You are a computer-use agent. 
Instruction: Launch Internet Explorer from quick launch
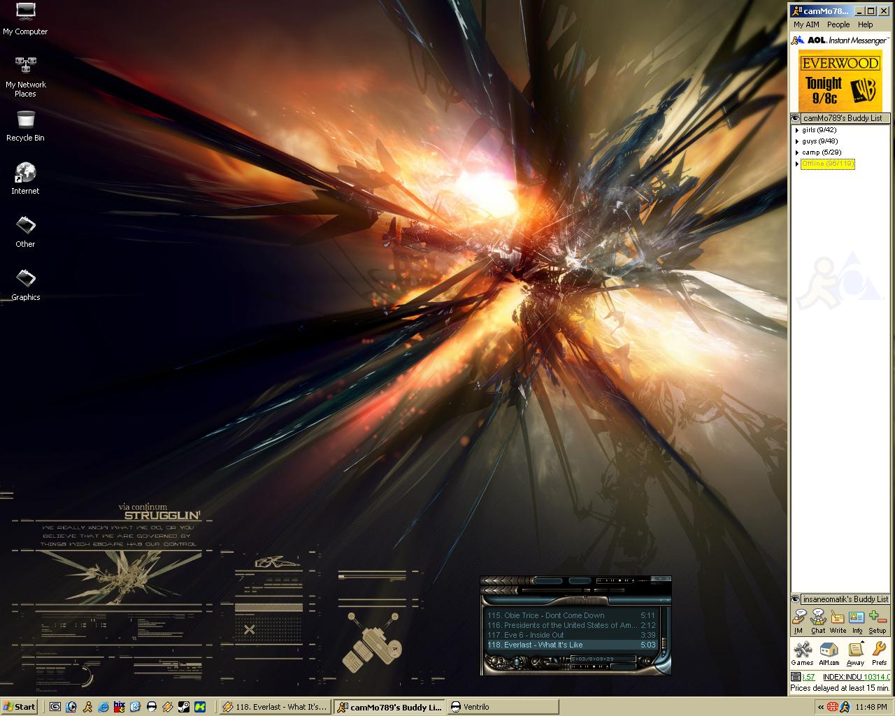103,707
